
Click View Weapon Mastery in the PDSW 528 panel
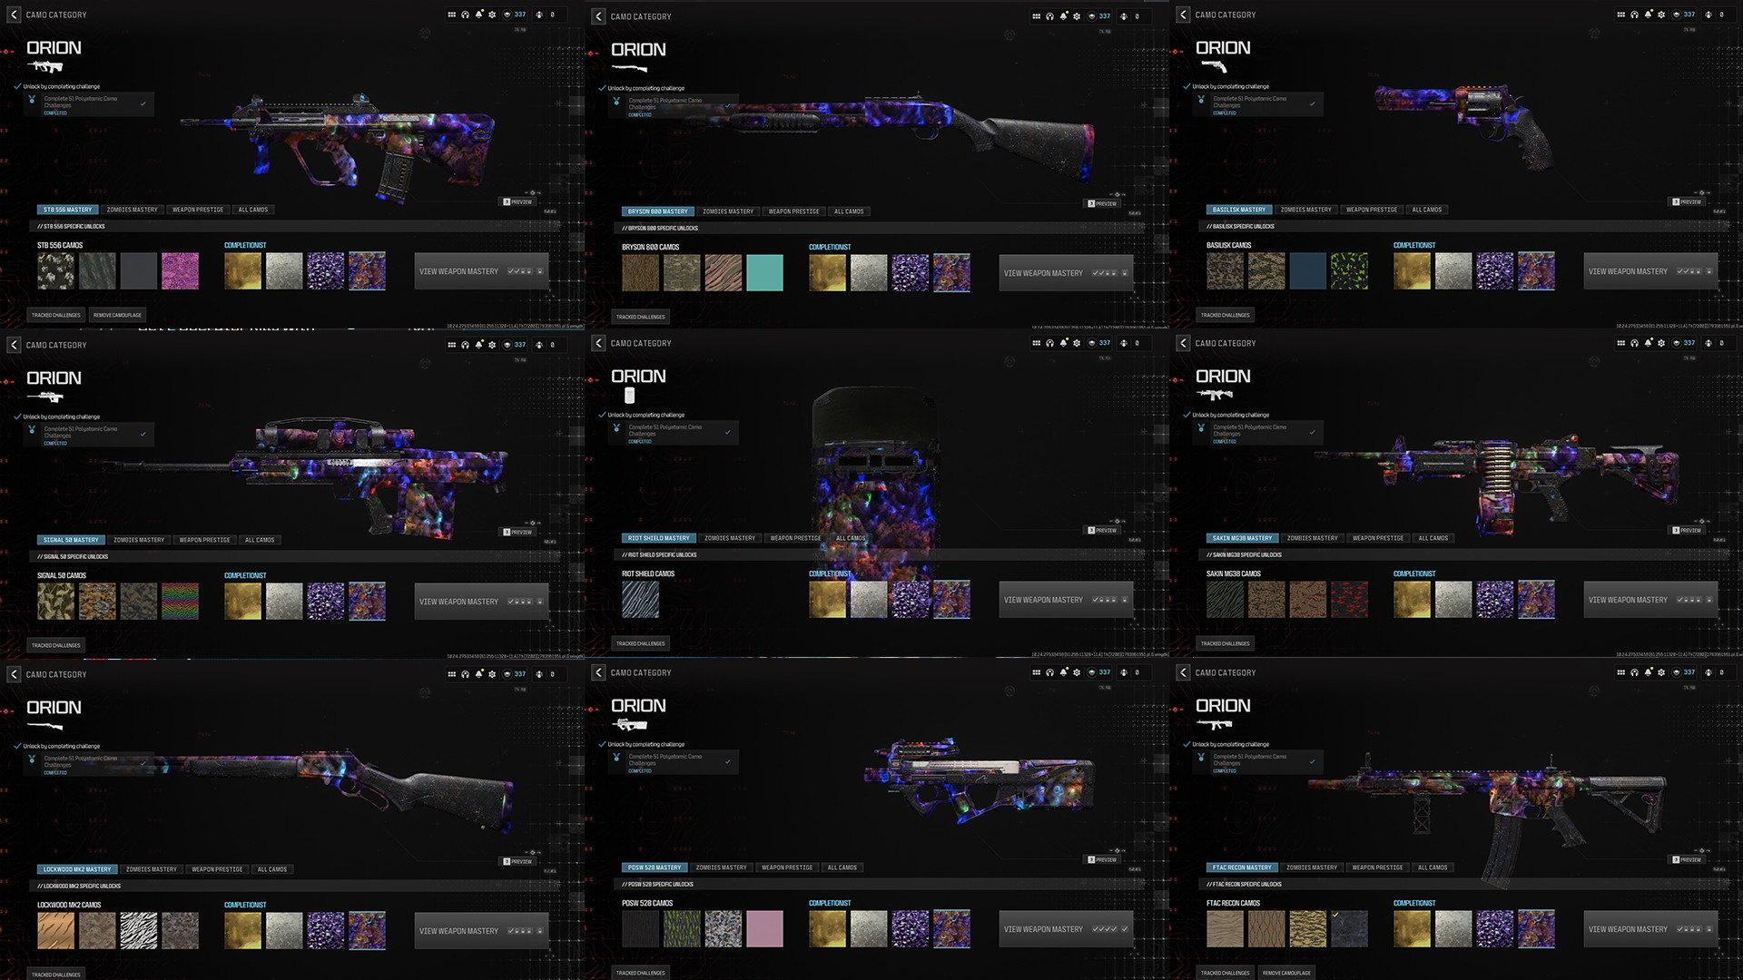click(1066, 929)
